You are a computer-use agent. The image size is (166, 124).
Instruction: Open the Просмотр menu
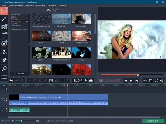(29, 5)
